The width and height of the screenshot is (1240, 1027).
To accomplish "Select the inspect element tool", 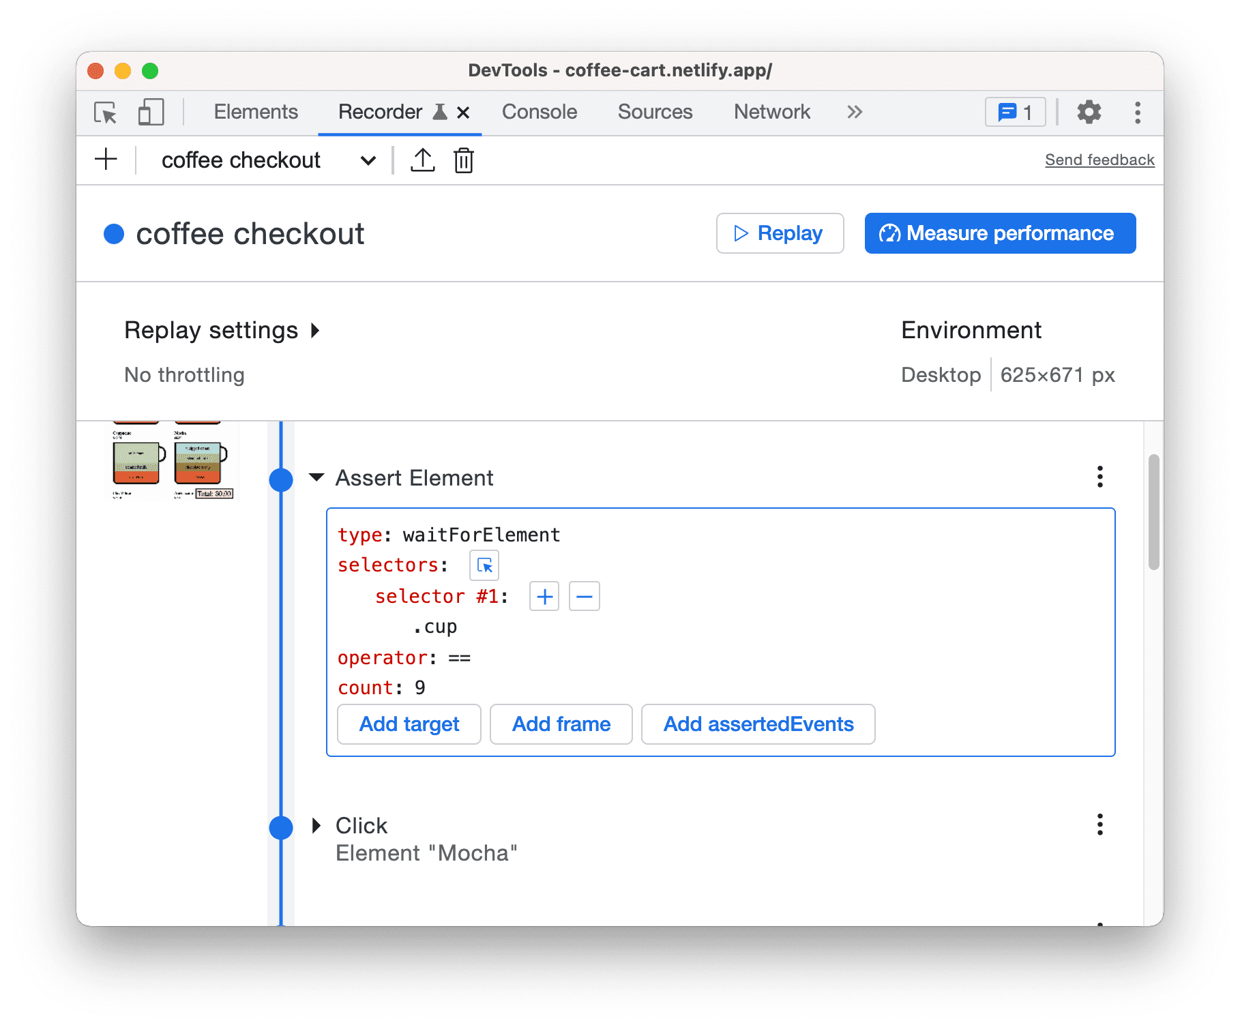I will click(104, 112).
